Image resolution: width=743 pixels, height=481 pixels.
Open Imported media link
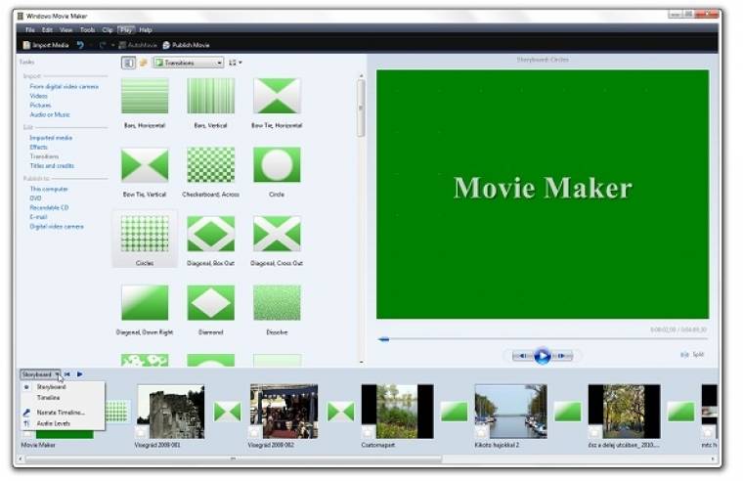51,138
